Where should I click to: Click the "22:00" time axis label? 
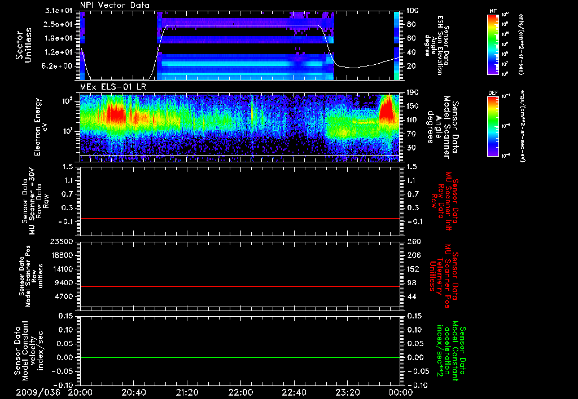[x=240, y=392]
